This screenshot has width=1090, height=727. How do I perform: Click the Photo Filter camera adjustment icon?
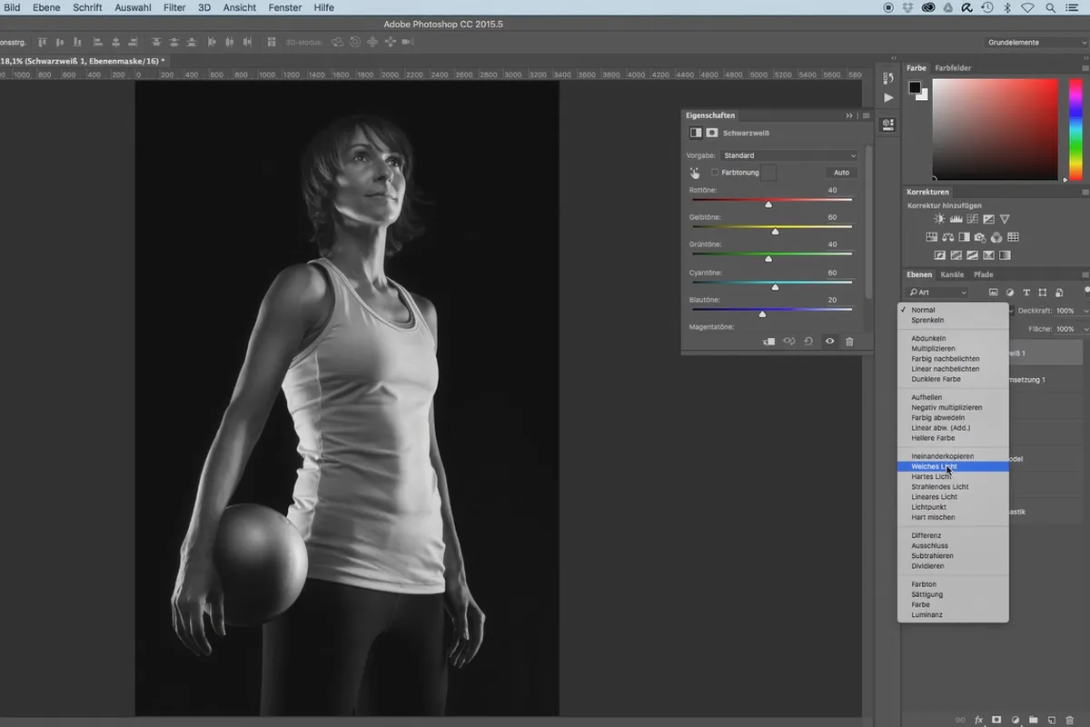980,237
